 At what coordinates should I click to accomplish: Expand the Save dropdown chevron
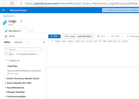point(107,36)
